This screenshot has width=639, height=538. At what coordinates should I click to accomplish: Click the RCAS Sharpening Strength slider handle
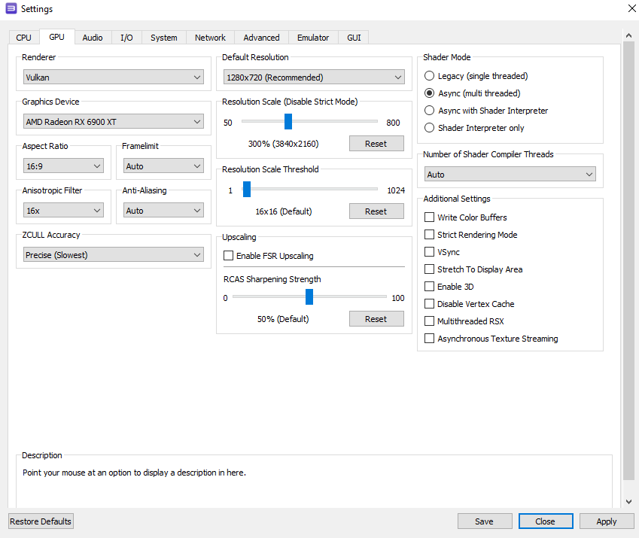tap(309, 297)
